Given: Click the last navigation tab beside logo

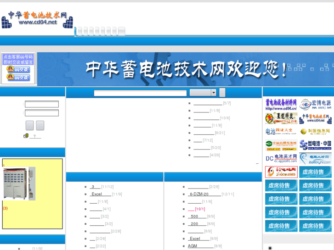Looking at the screenshot, I should [121, 31].
